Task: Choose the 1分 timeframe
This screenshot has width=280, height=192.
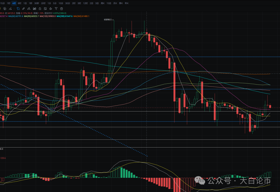Action: pyautogui.click(x=49, y=3)
